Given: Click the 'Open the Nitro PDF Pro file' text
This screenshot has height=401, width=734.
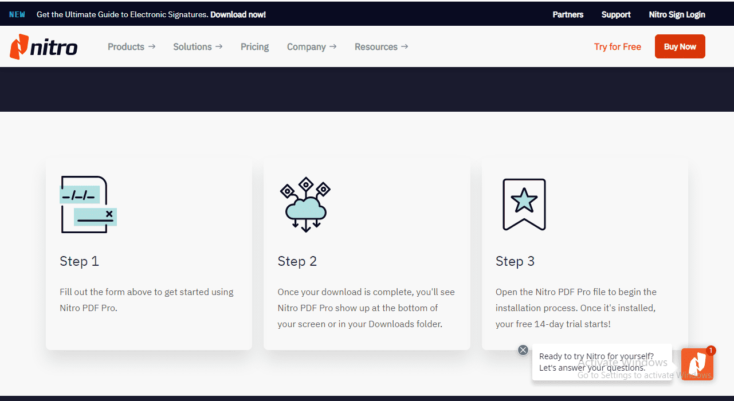Looking at the screenshot, I should (576, 308).
